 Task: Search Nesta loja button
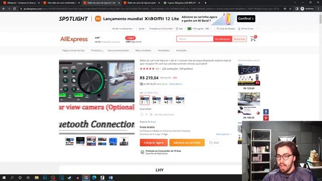(x=239, y=39)
